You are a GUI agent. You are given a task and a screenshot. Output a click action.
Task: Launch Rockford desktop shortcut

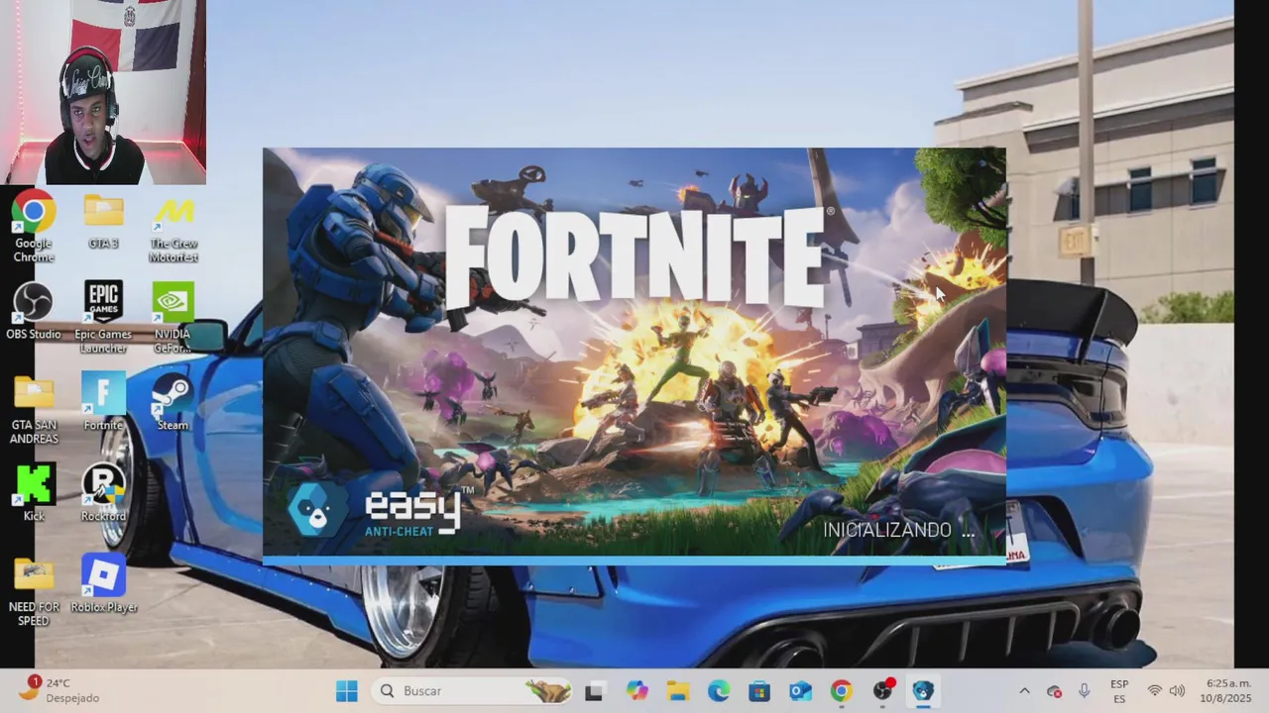[x=103, y=492]
